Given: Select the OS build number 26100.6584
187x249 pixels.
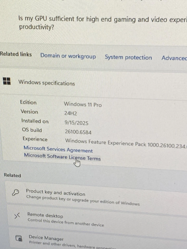Looking at the screenshot, I should tap(78, 132).
